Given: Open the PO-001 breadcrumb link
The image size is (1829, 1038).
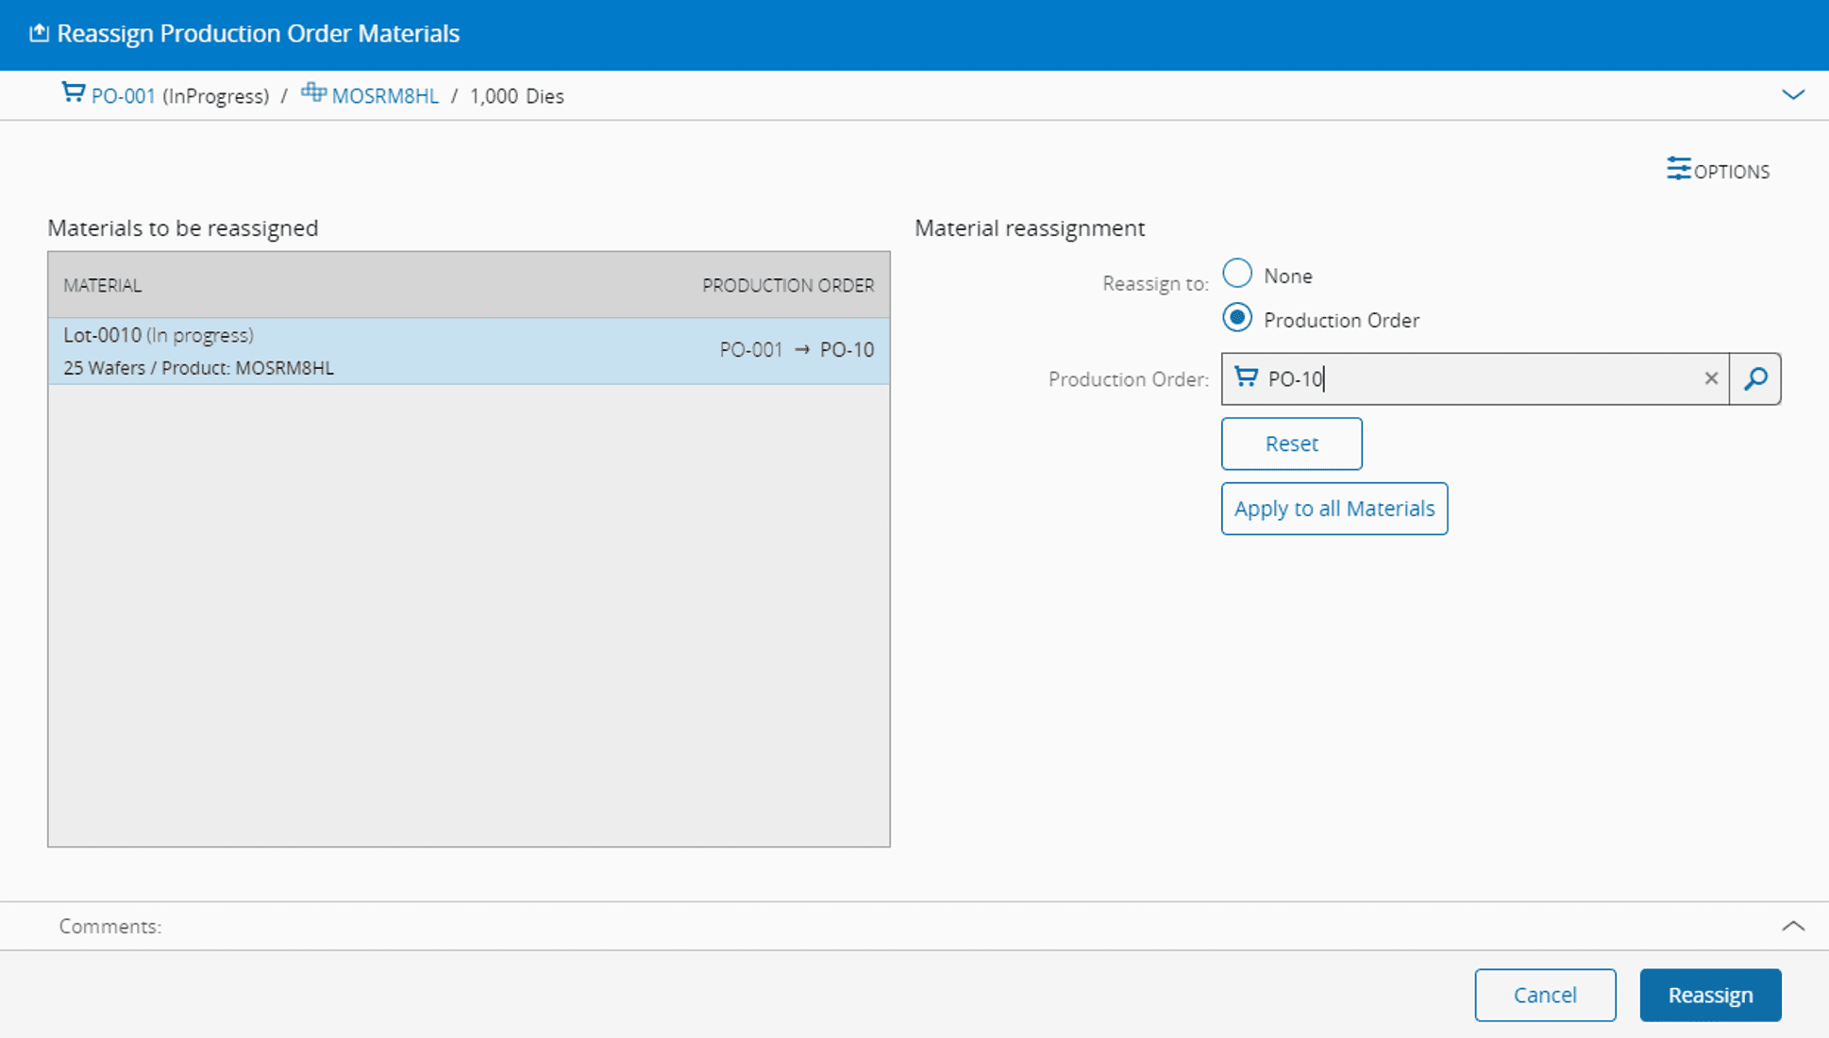Looking at the screenshot, I should 123,96.
